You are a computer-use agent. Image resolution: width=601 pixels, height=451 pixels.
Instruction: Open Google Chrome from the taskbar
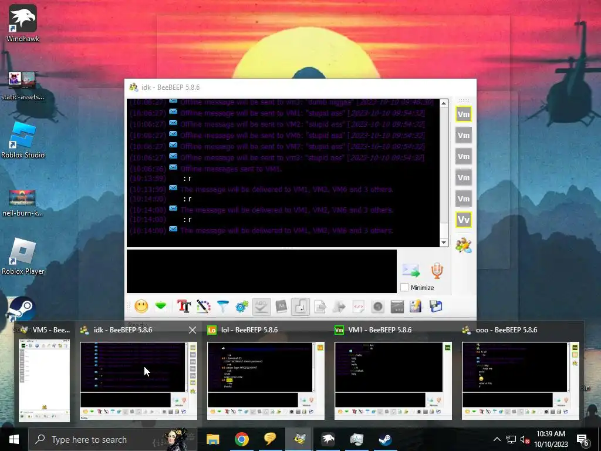point(241,439)
